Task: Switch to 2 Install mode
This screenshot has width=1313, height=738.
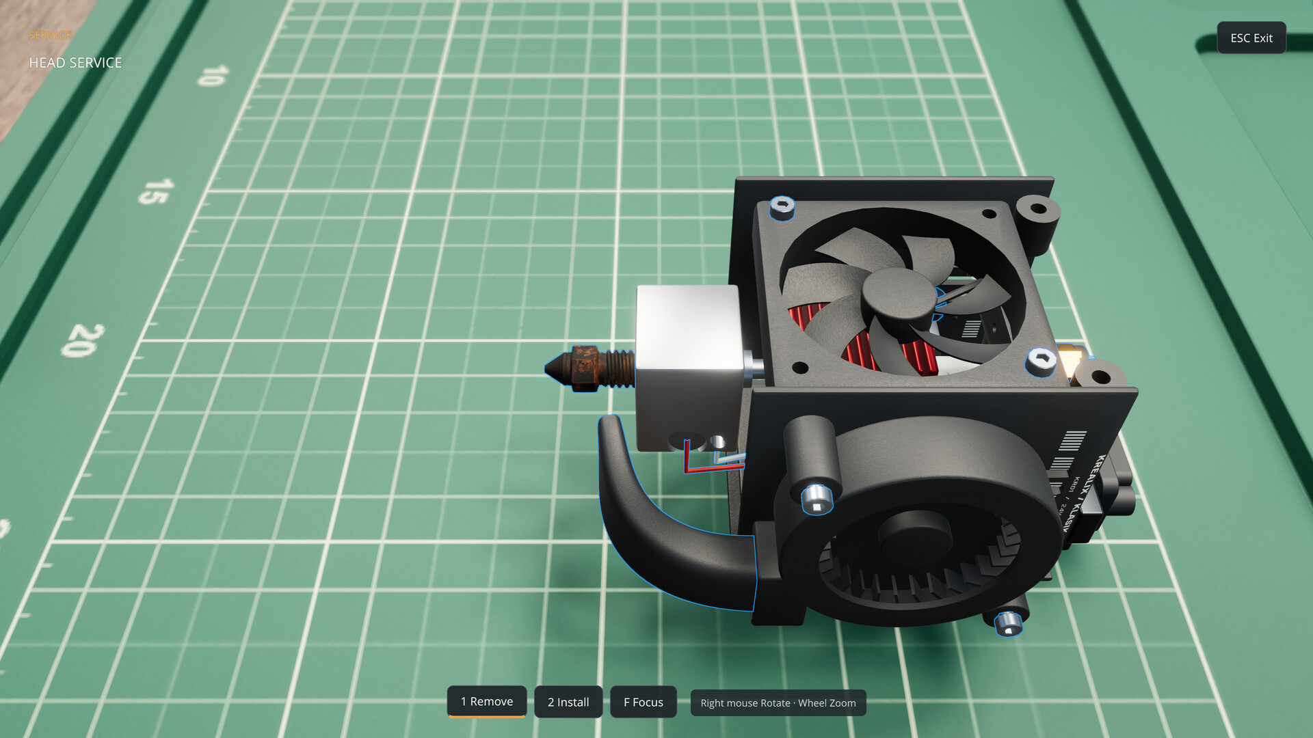Action: pos(568,702)
